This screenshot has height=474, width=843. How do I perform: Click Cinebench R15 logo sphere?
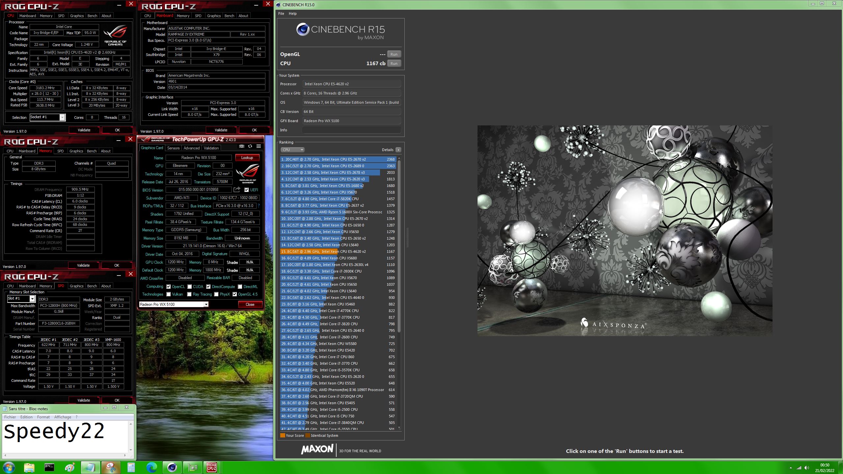coord(303,29)
